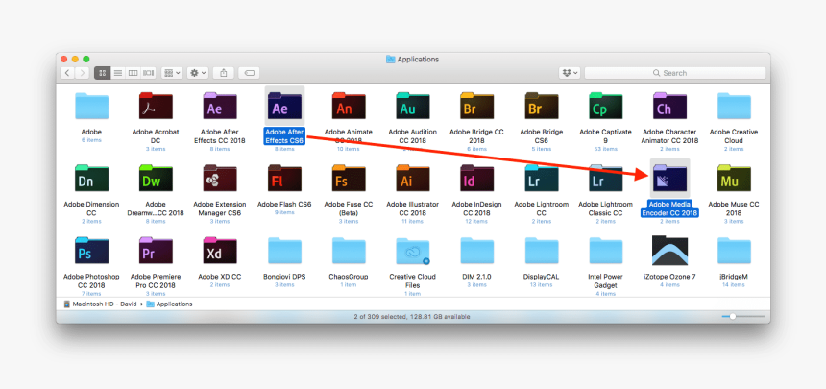
Task: Click the Adobe After Effects CS6 folder icon
Action: [284, 106]
